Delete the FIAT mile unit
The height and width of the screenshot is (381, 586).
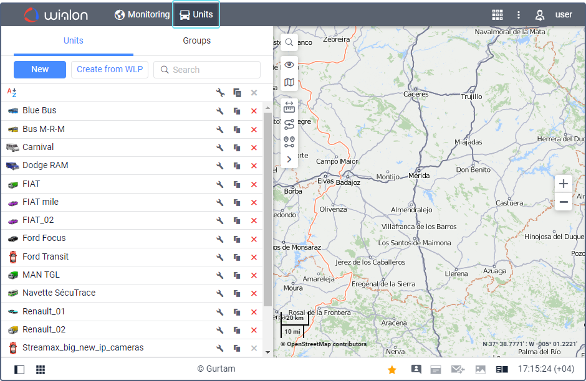(254, 202)
